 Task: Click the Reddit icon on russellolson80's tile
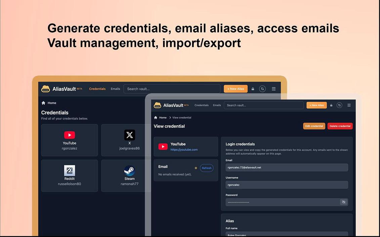coord(69,170)
